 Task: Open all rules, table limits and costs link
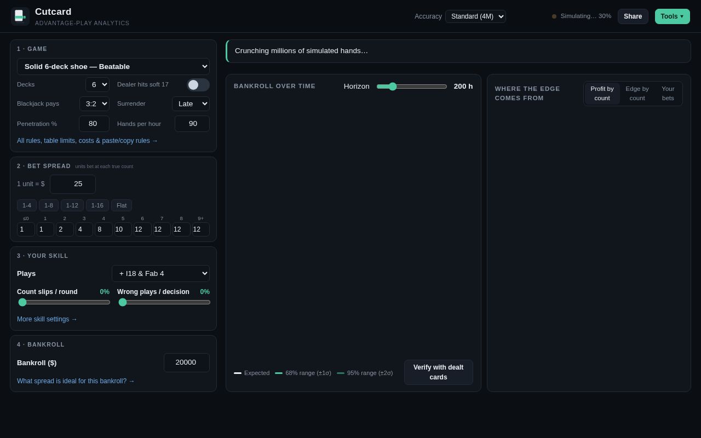click(x=88, y=141)
